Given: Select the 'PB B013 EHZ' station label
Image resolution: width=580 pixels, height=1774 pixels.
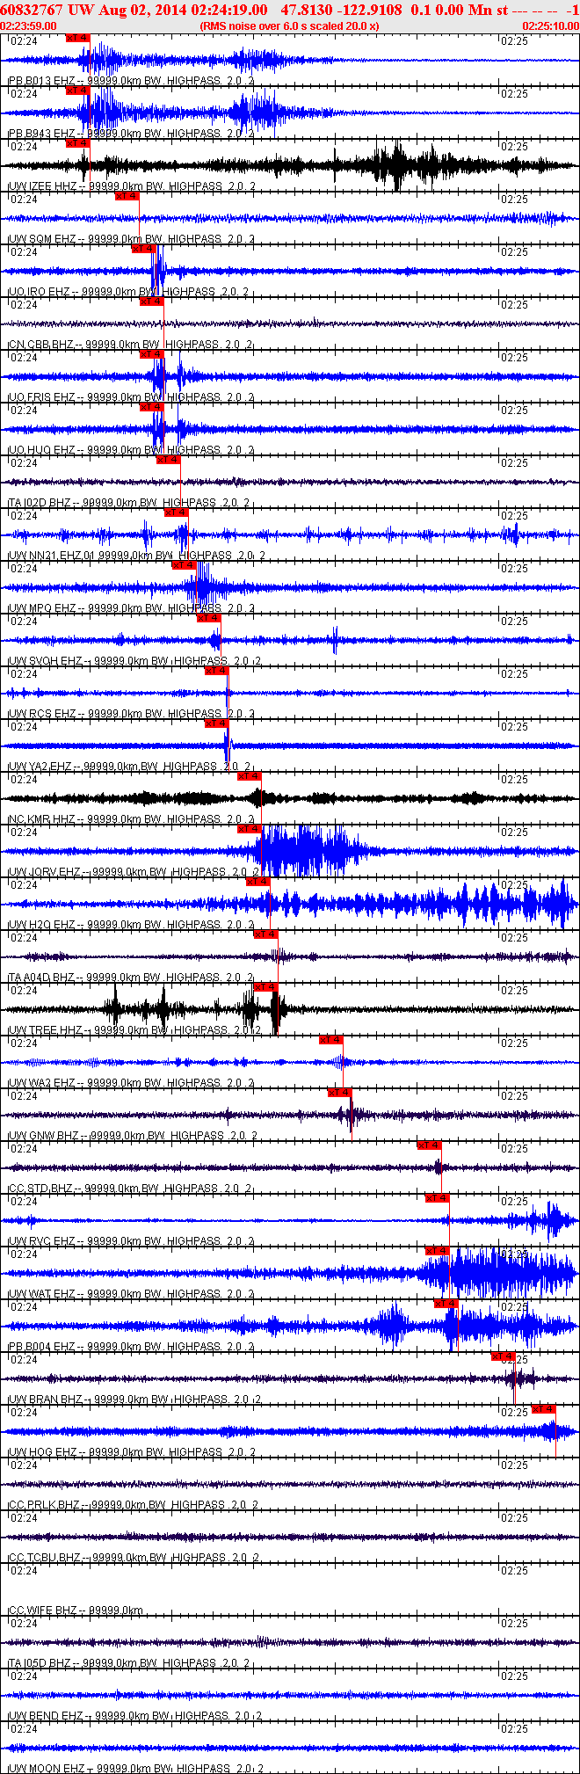Looking at the screenshot, I should [42, 81].
